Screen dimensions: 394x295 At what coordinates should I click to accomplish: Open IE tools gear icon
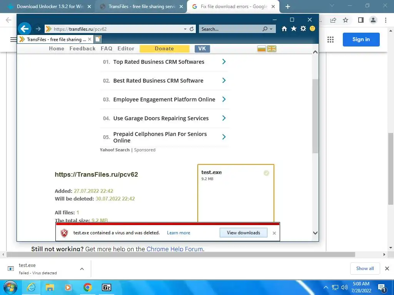coord(303,28)
